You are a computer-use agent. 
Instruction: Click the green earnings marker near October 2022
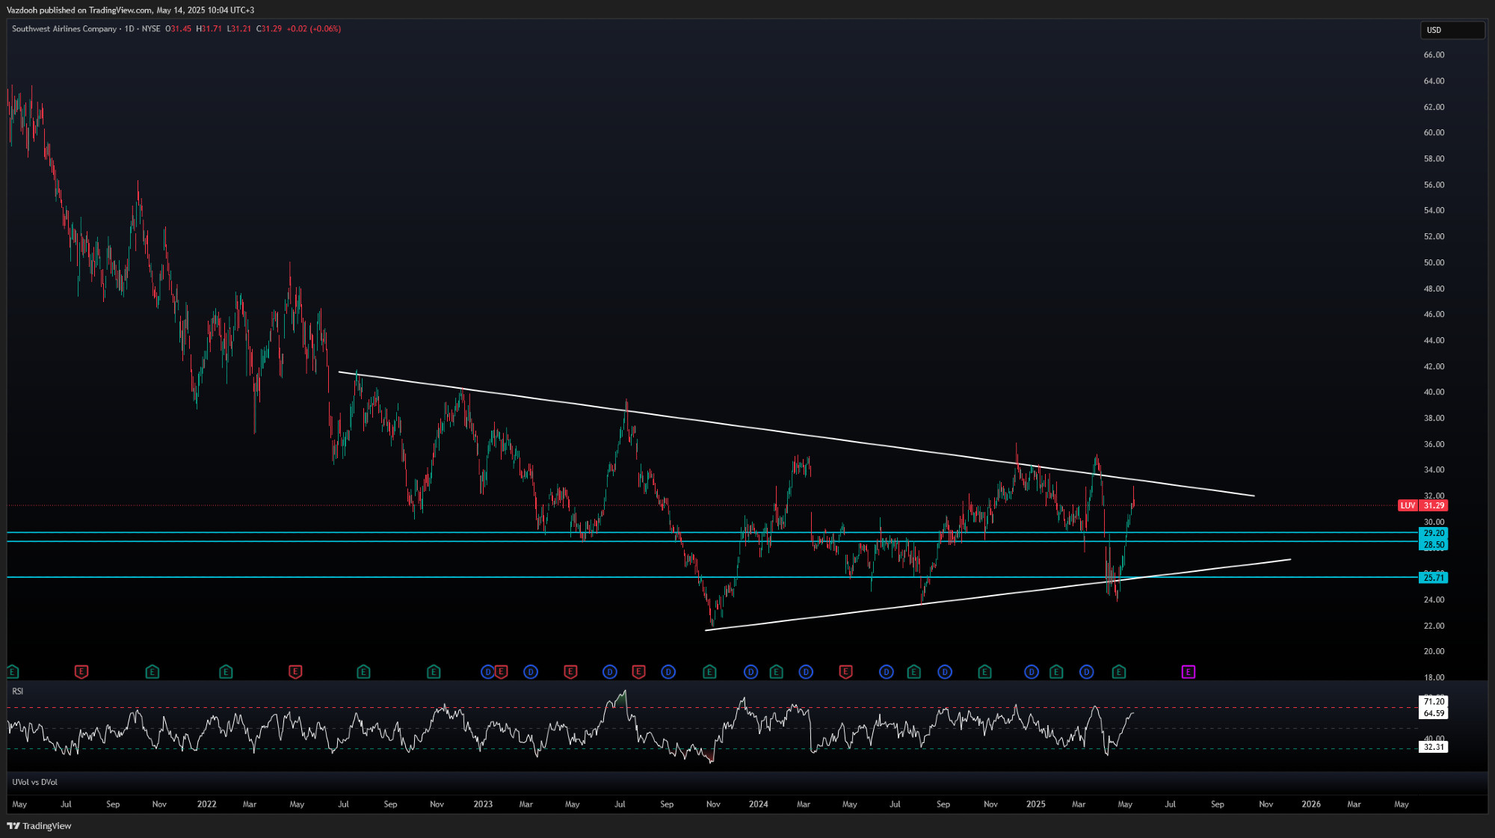[x=434, y=672]
